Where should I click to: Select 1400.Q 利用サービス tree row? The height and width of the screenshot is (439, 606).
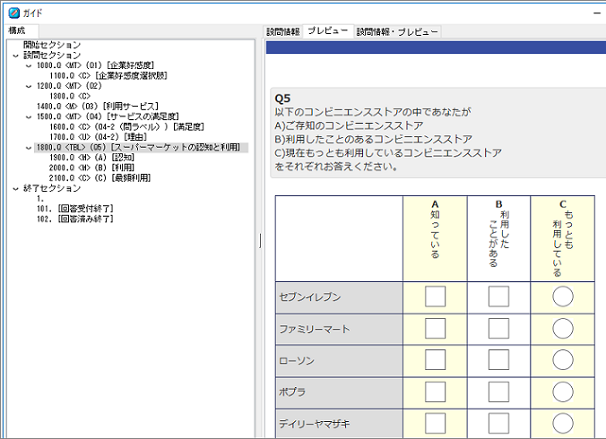(x=98, y=107)
